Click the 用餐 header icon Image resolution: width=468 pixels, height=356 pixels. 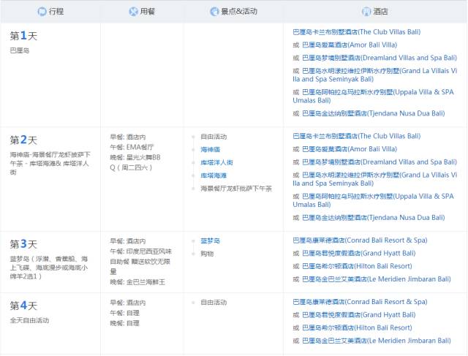133,12
